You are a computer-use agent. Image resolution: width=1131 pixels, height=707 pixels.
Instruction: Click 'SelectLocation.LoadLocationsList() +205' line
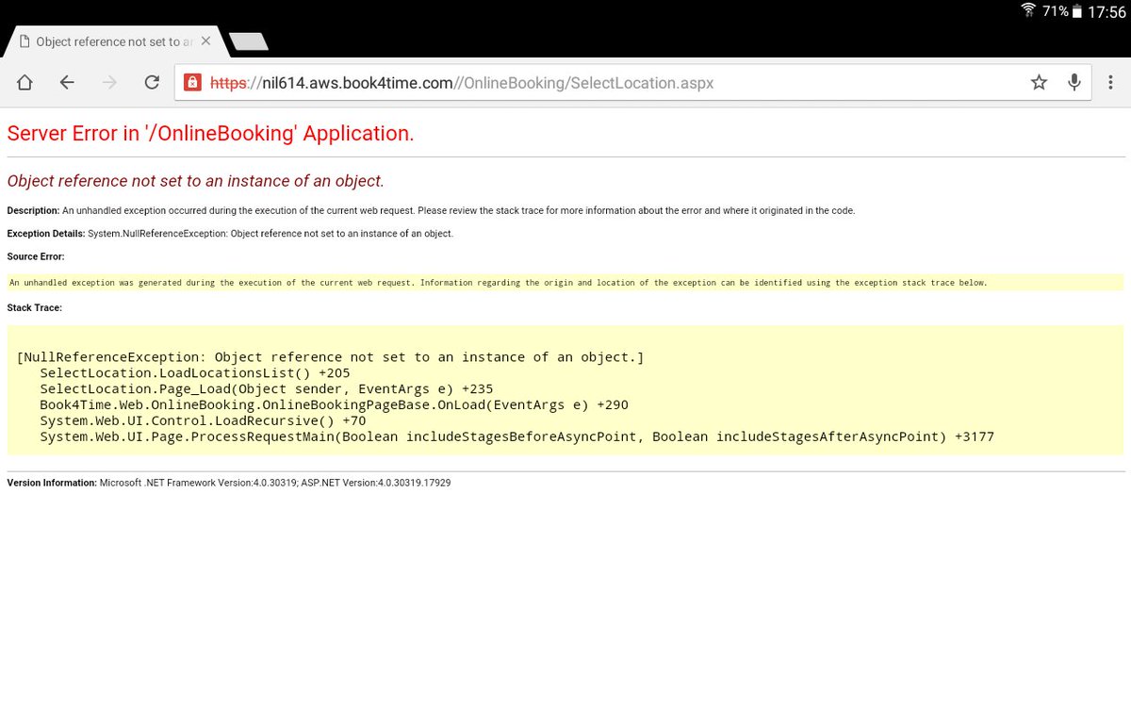pos(195,373)
